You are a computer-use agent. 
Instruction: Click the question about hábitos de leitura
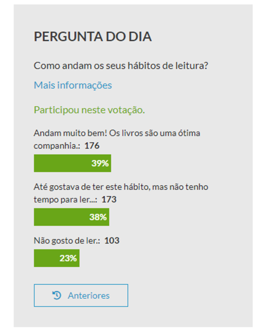pyautogui.click(x=121, y=66)
